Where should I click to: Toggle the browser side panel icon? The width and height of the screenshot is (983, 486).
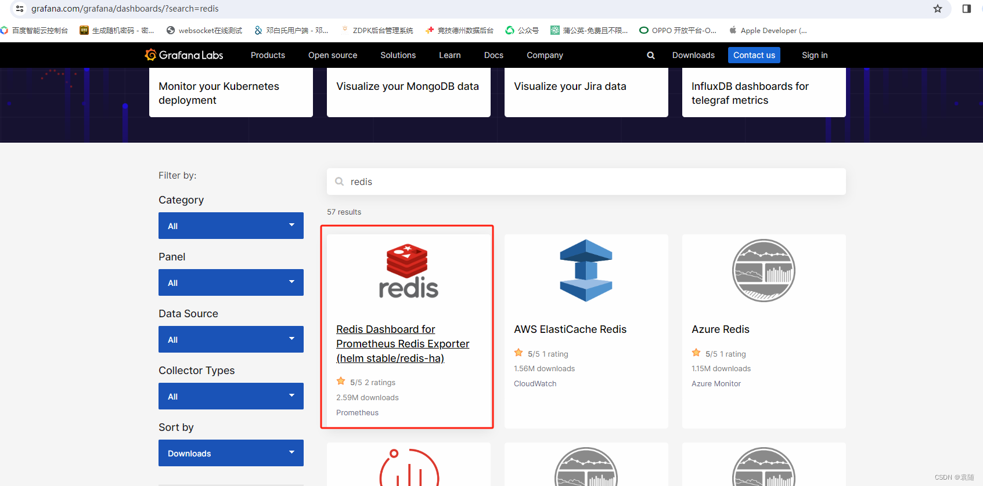point(967,9)
